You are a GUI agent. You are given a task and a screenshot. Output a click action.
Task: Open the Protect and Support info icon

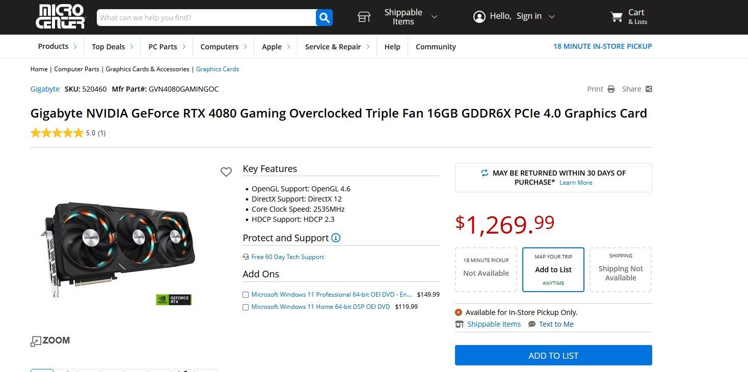[336, 238]
